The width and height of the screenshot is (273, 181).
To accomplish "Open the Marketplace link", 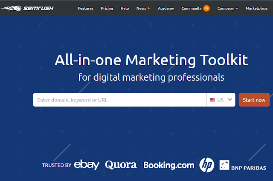I will click(x=256, y=9).
